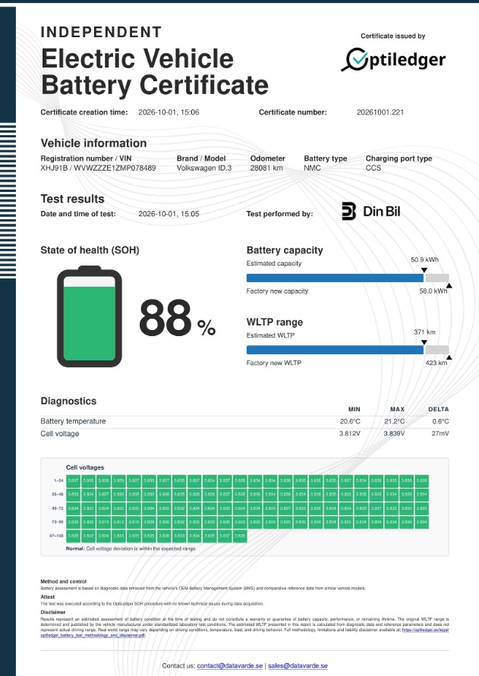Click the 73–96 cell row label
479x676 pixels.
58,522
